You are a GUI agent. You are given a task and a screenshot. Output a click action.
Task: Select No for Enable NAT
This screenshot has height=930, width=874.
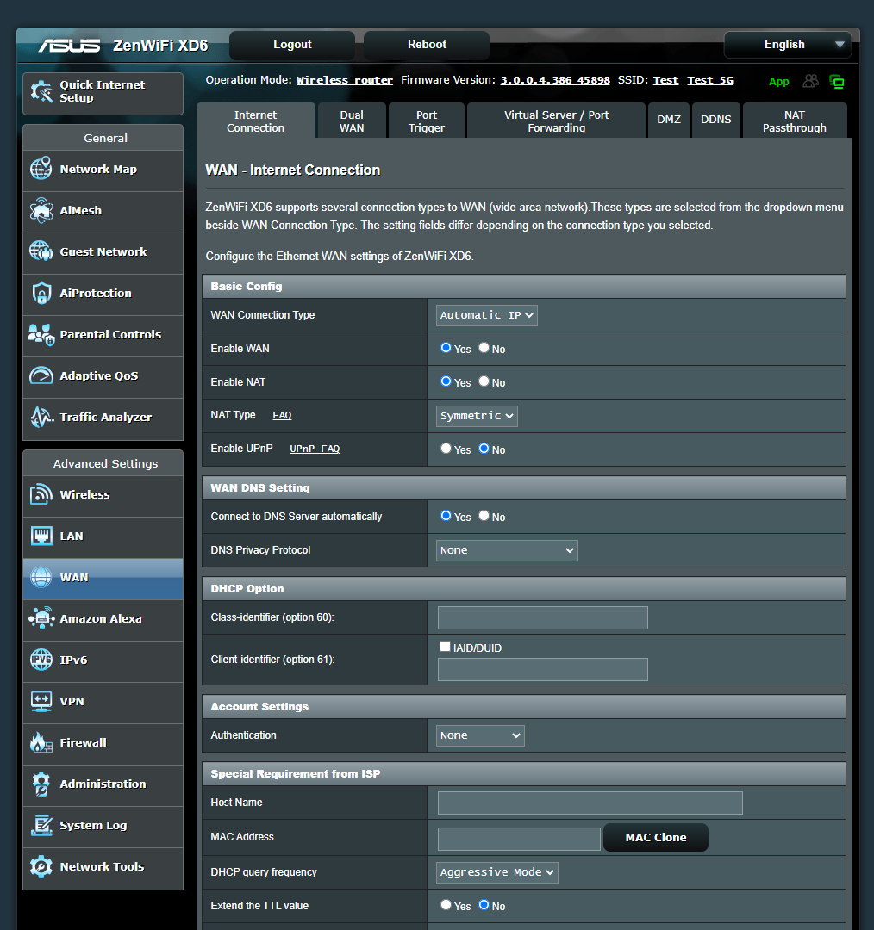coord(484,381)
